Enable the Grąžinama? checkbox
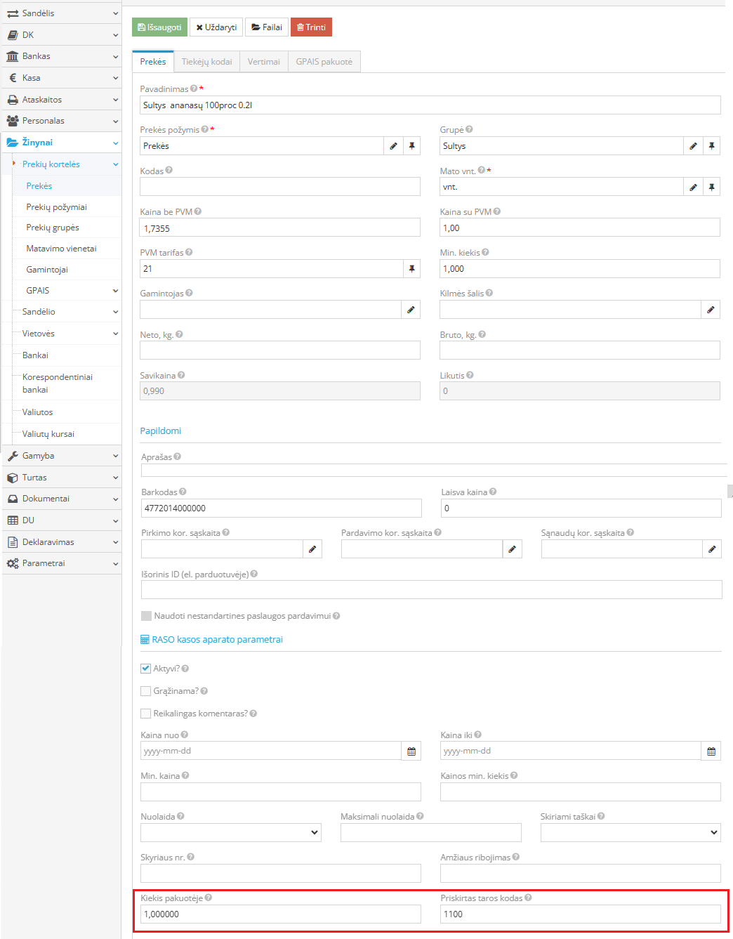This screenshot has width=733, height=939. coord(146,691)
